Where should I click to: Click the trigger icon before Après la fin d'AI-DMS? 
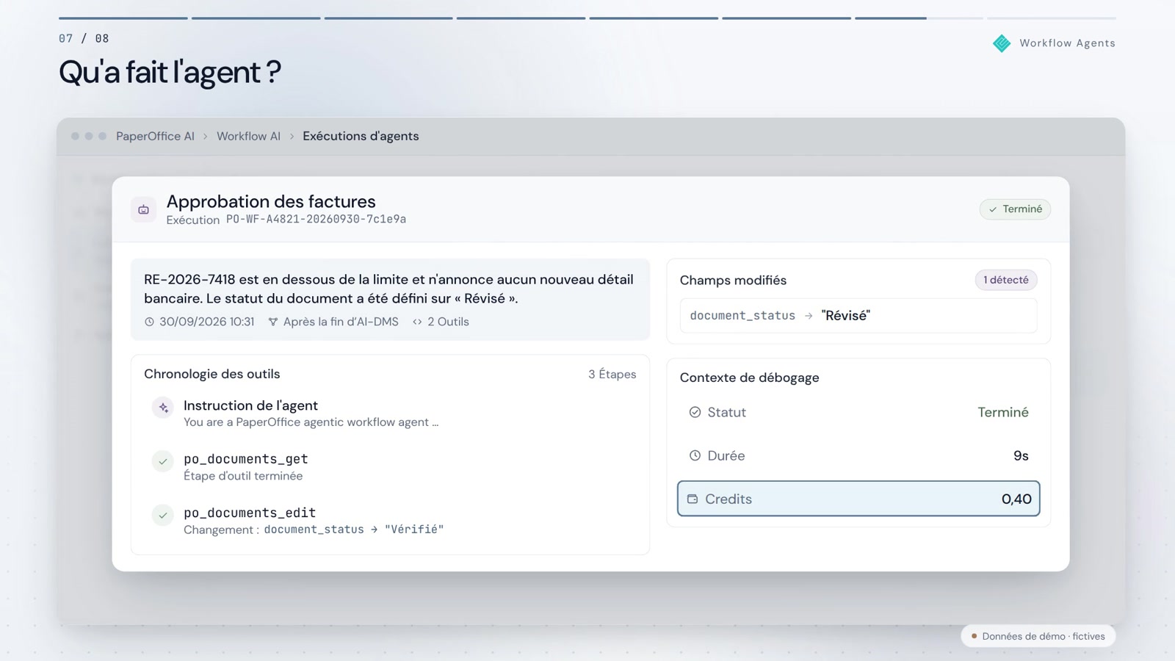[273, 322]
